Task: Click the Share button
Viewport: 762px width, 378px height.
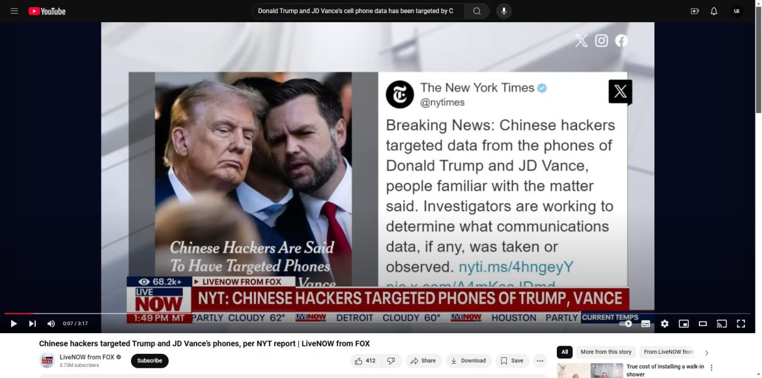Action: 423,361
